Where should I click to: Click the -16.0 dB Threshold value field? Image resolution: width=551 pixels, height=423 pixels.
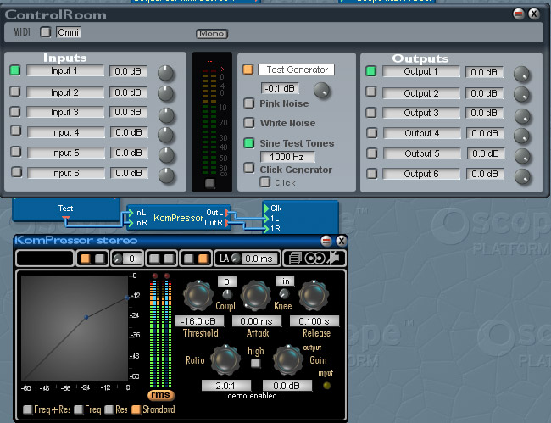(201, 321)
